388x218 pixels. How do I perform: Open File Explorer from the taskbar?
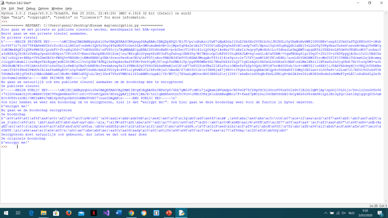pyautogui.click(x=43, y=212)
